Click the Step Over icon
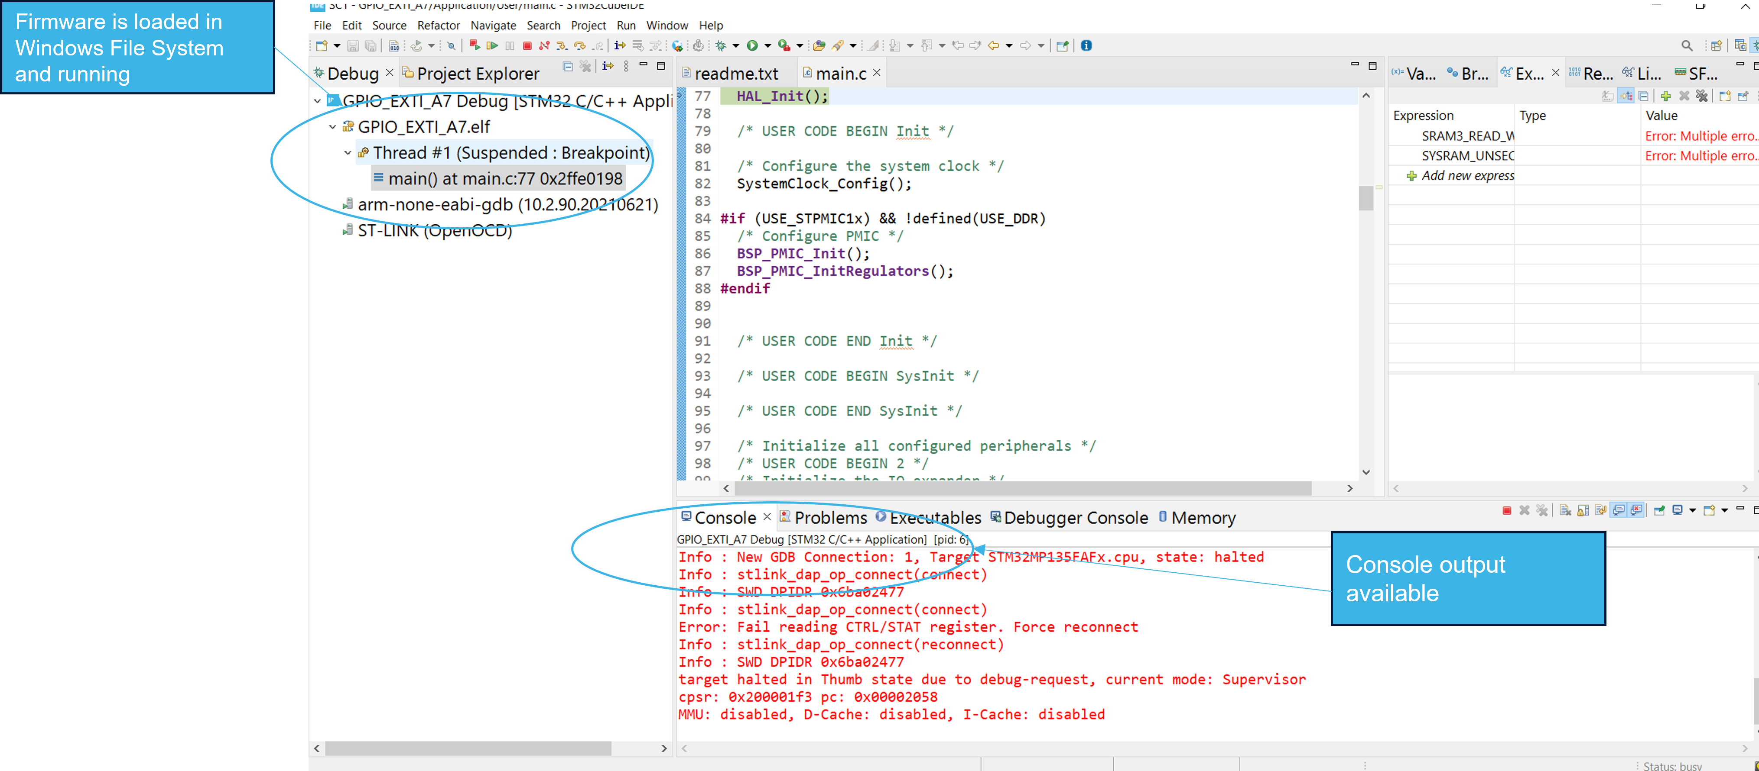The height and width of the screenshot is (771, 1759). pos(579,46)
